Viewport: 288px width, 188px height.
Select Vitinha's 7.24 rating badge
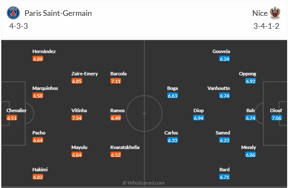coord(77,118)
